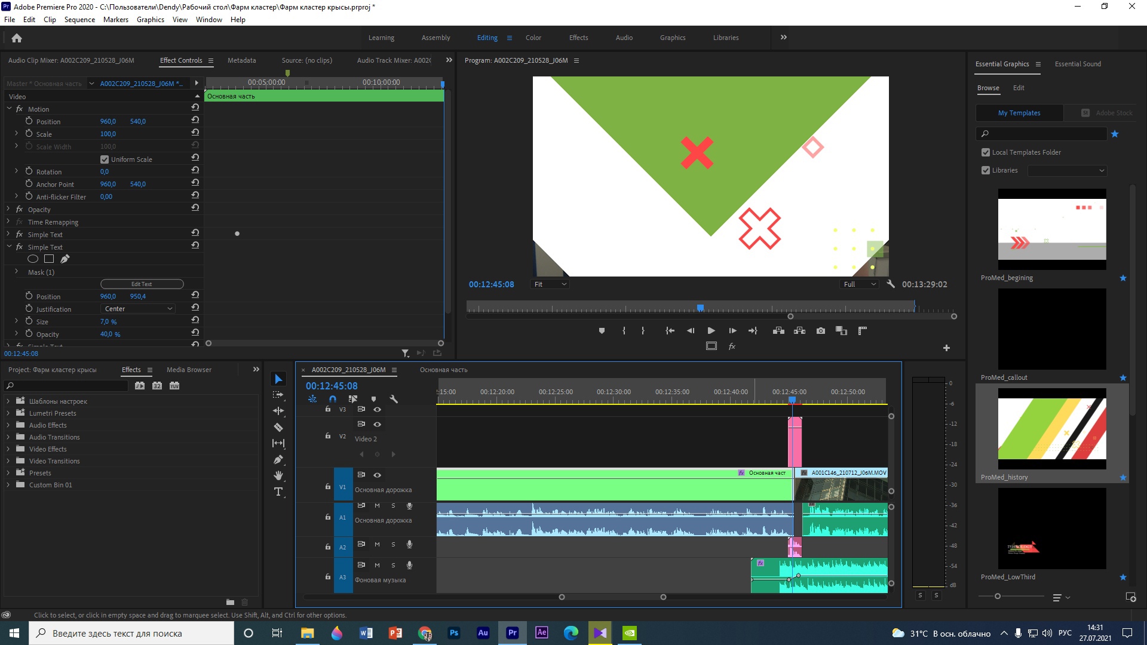The width and height of the screenshot is (1147, 645).
Task: Click Adobe Stock button
Action: coord(1107,113)
